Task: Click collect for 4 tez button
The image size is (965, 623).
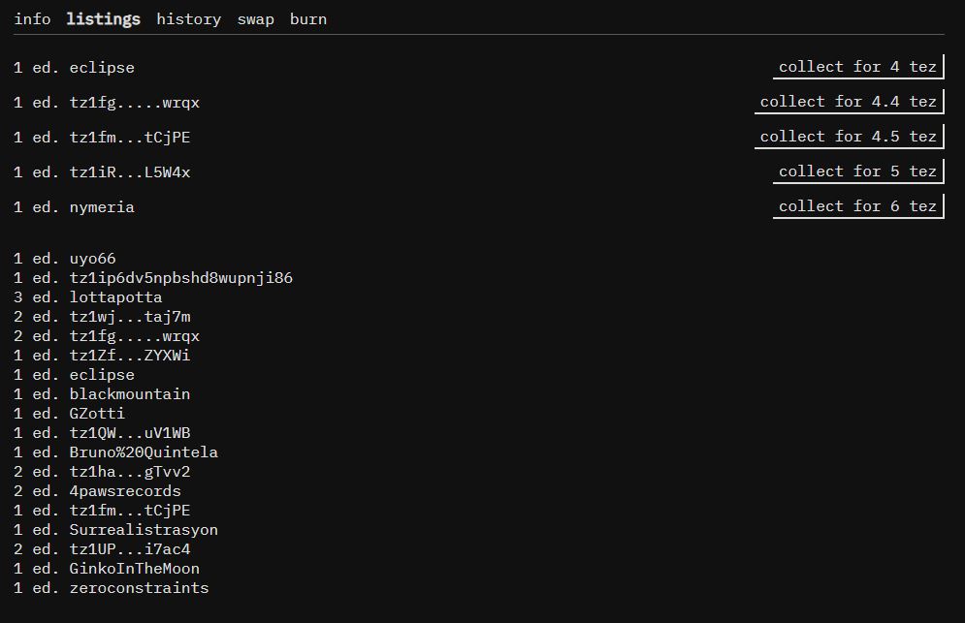Action: [858, 67]
